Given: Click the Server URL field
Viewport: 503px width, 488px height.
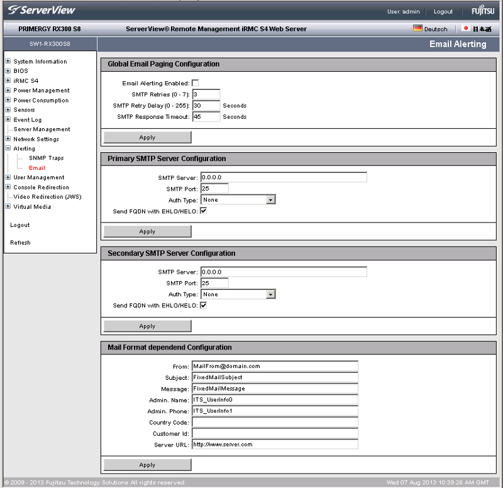Looking at the screenshot, I should 275,445.
